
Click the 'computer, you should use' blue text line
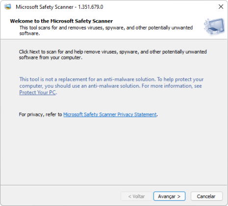[x=110, y=86]
